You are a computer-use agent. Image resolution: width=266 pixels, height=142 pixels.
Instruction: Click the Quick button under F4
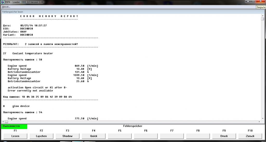pos(94,136)
